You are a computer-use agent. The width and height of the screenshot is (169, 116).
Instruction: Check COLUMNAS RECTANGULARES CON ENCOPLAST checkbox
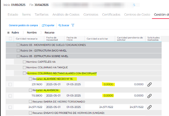24,73
